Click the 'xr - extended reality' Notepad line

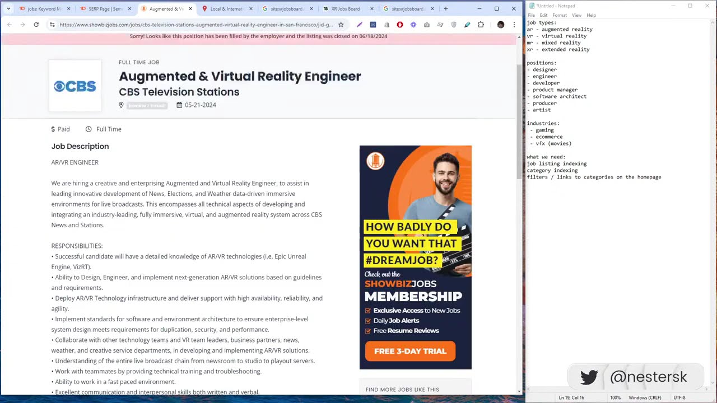click(558, 49)
